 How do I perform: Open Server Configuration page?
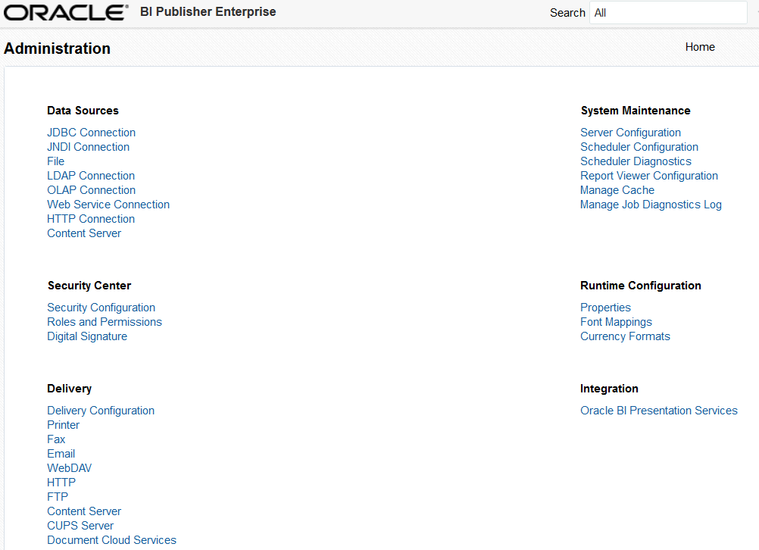(x=630, y=133)
